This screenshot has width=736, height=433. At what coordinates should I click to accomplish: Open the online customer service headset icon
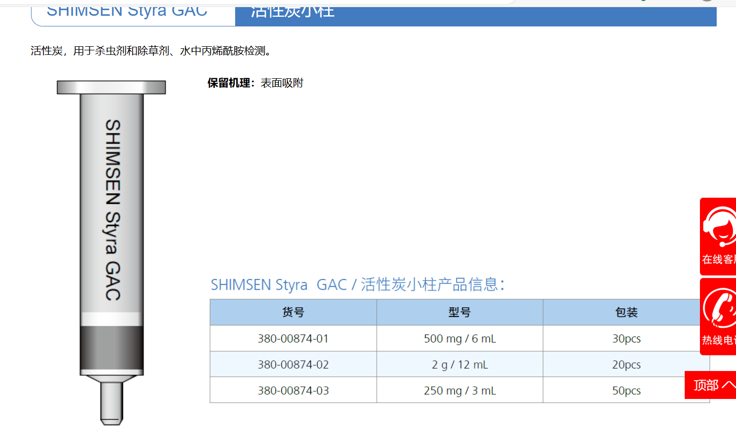tap(719, 227)
